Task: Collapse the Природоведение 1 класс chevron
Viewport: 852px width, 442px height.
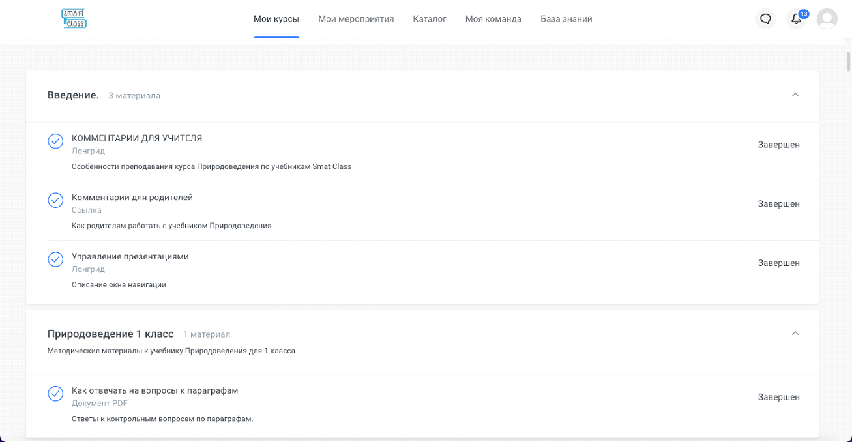Action: [795, 334]
